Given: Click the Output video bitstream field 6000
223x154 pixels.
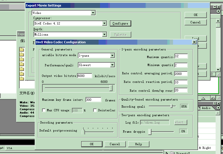Looking at the screenshot, I should coord(84,76).
